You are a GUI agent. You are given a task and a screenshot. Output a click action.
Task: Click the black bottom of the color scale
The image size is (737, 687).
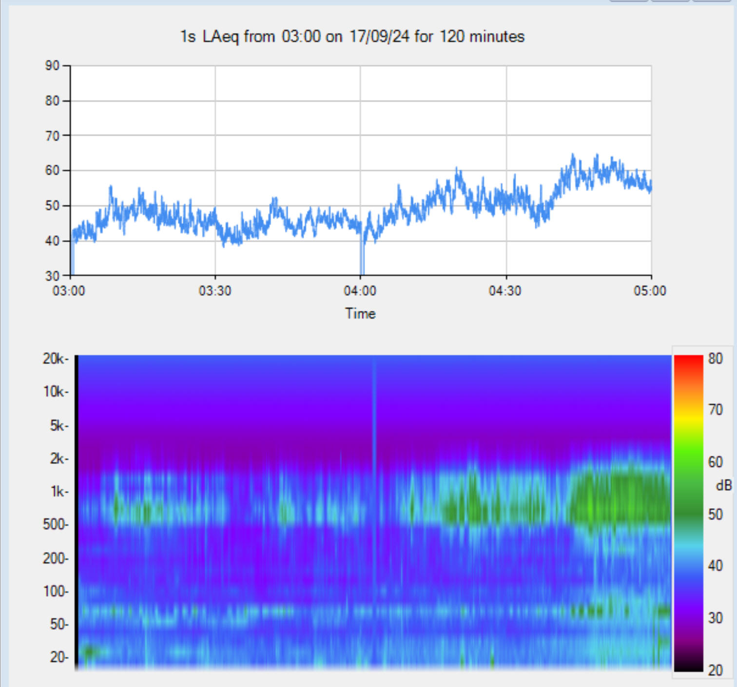pyautogui.click(x=688, y=666)
